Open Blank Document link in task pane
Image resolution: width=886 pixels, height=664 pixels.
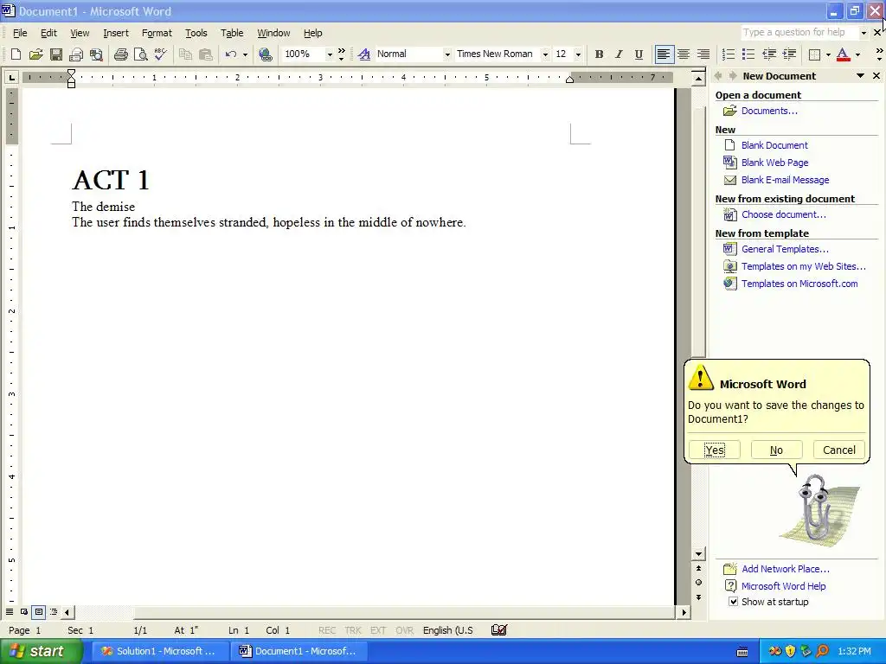(x=774, y=145)
